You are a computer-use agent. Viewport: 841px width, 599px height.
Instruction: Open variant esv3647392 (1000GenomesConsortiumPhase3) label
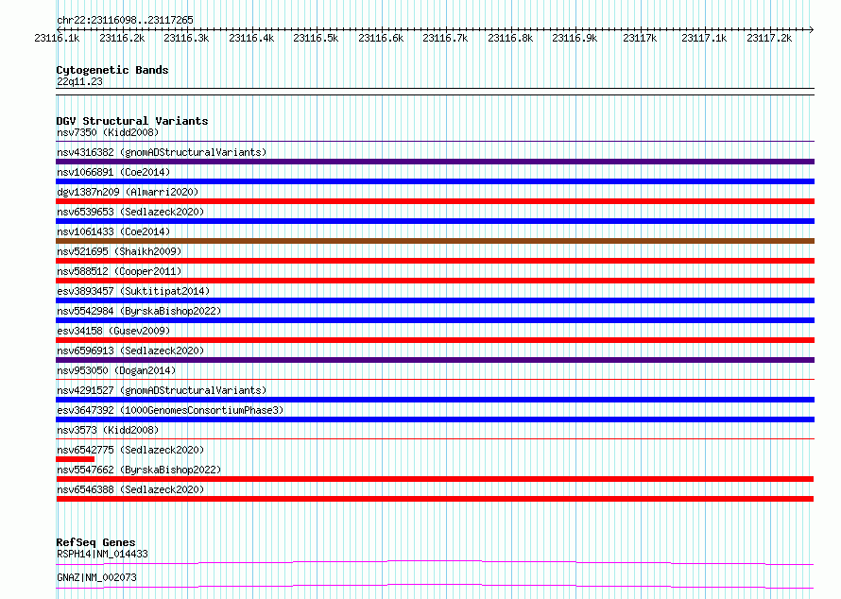point(170,410)
